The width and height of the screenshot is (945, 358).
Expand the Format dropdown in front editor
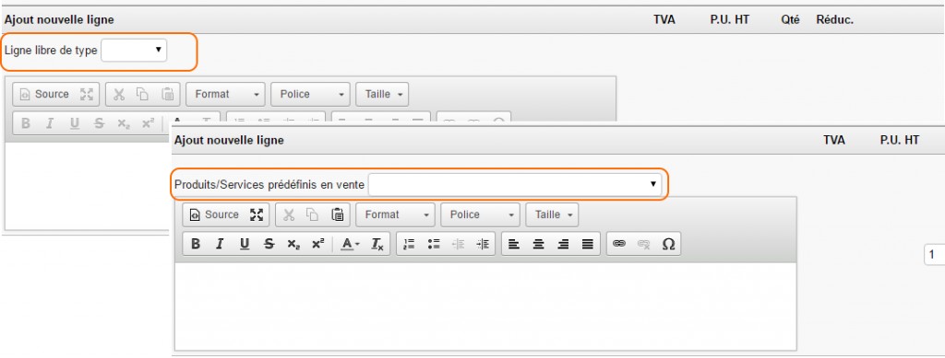point(395,214)
